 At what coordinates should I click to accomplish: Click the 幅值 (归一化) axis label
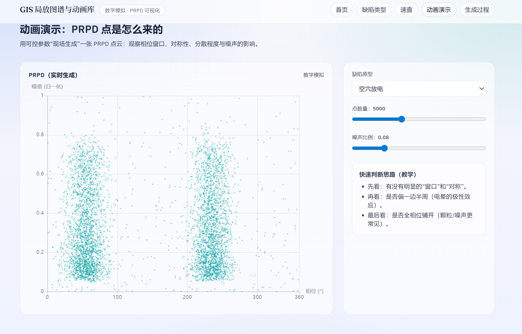tap(47, 87)
